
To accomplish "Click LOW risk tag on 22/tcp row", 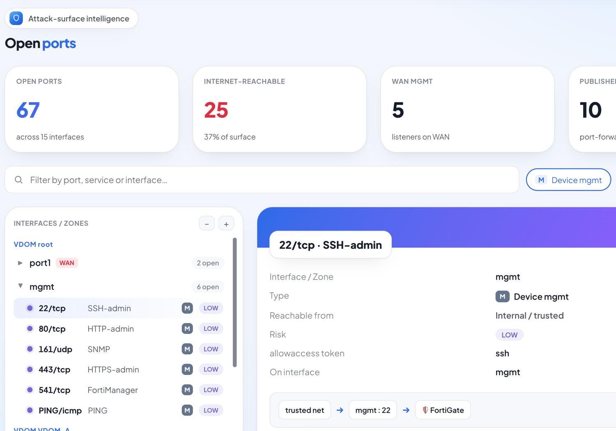I will 211,308.
